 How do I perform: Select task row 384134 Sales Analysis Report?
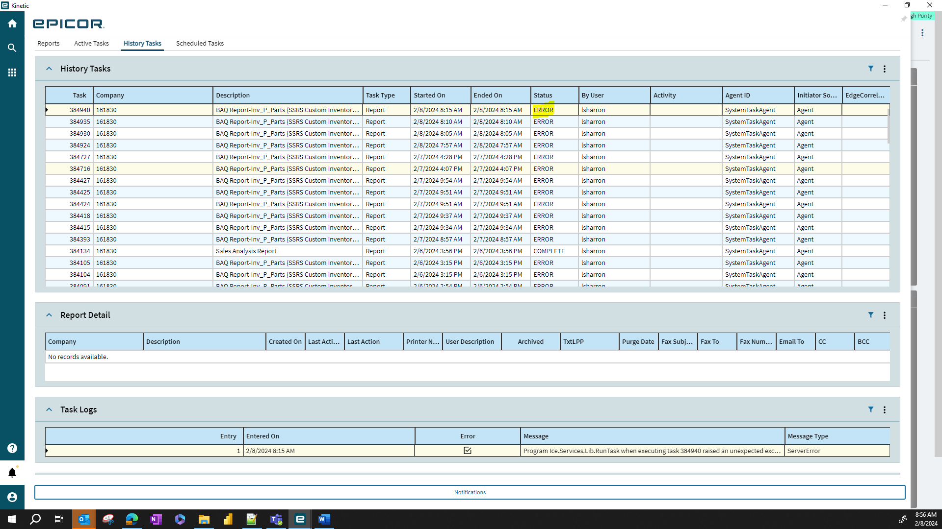[467, 251]
